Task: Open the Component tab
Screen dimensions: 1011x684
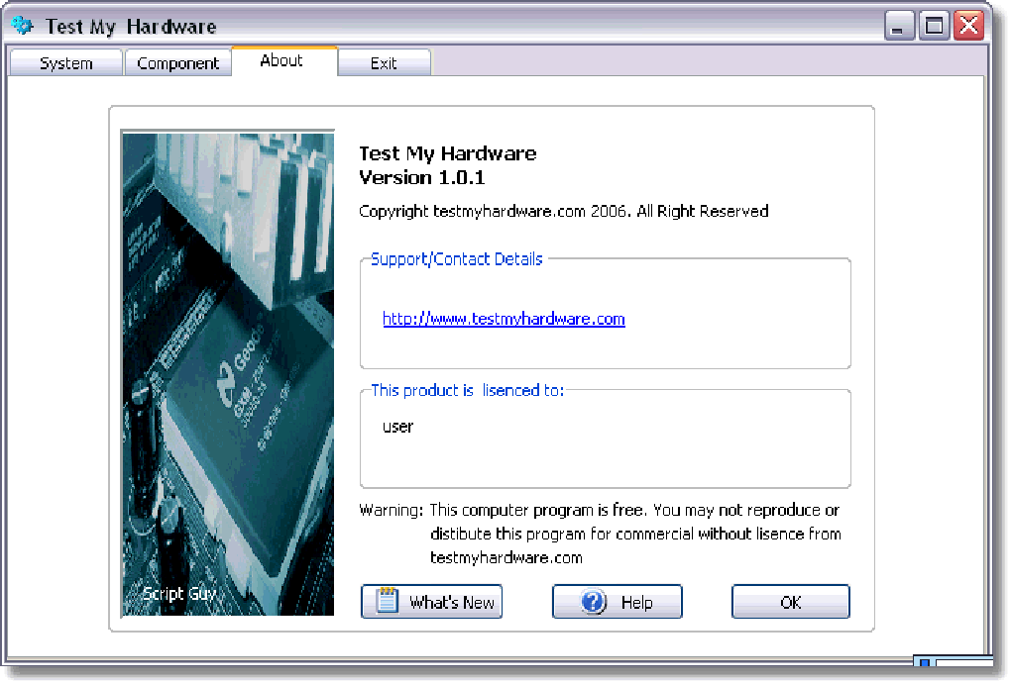Action: pos(177,62)
